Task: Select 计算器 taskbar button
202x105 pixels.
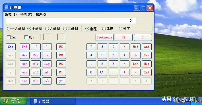Action: click(53, 101)
